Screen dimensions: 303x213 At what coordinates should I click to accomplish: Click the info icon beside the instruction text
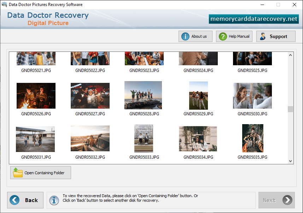click(54, 200)
